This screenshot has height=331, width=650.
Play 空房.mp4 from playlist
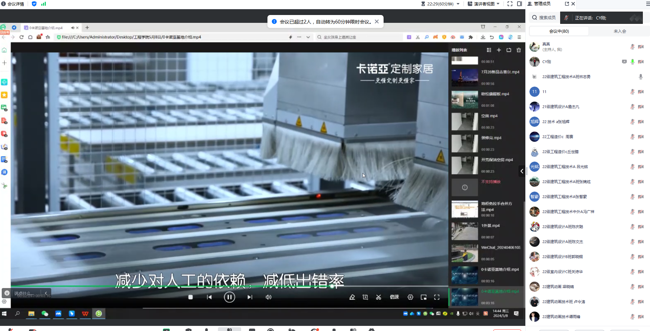coord(486,121)
